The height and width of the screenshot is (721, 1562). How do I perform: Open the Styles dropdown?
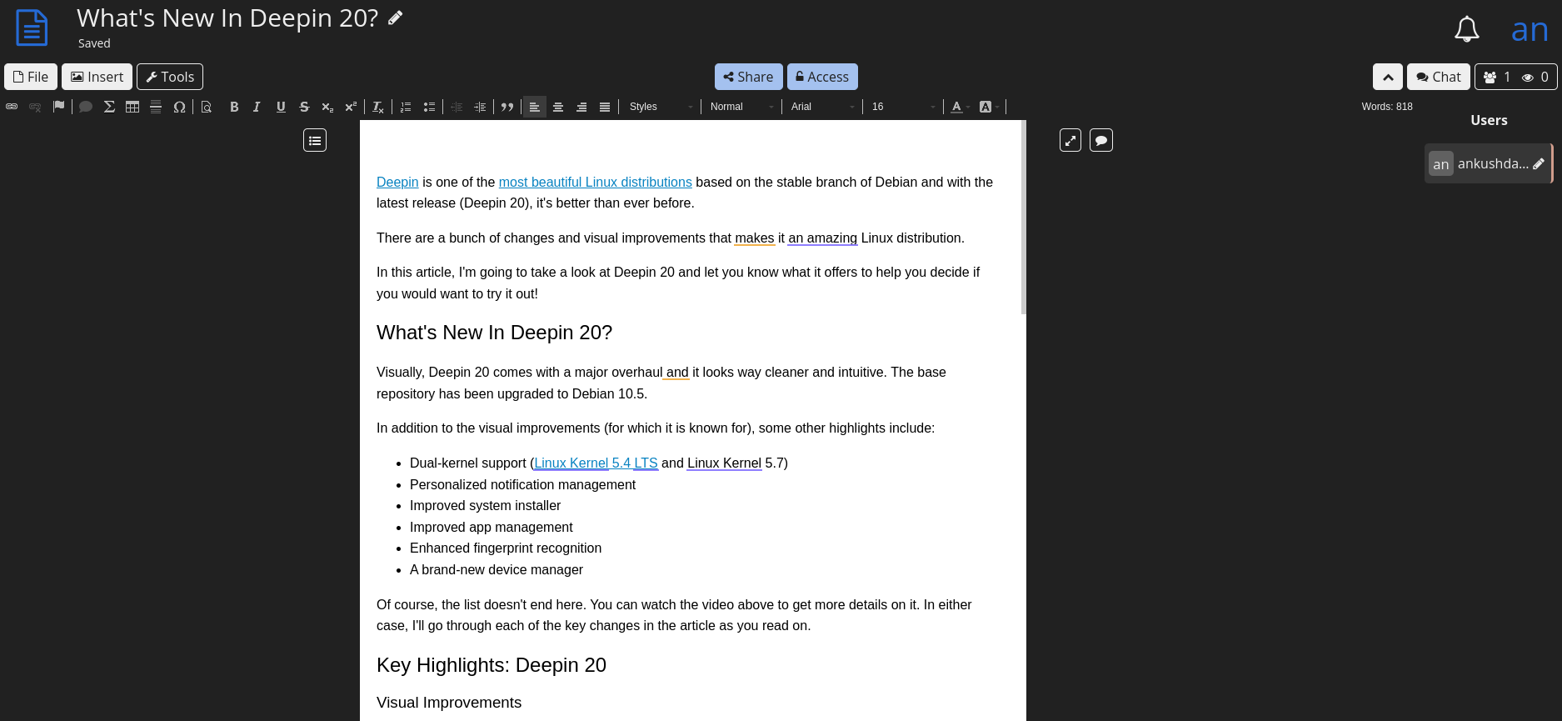pyautogui.click(x=661, y=107)
